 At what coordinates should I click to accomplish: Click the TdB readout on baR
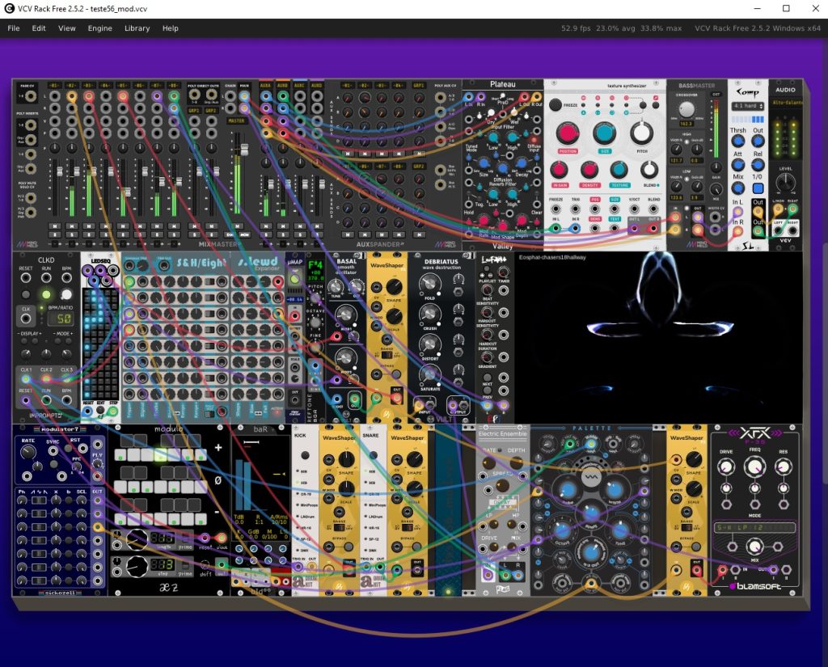click(x=239, y=519)
